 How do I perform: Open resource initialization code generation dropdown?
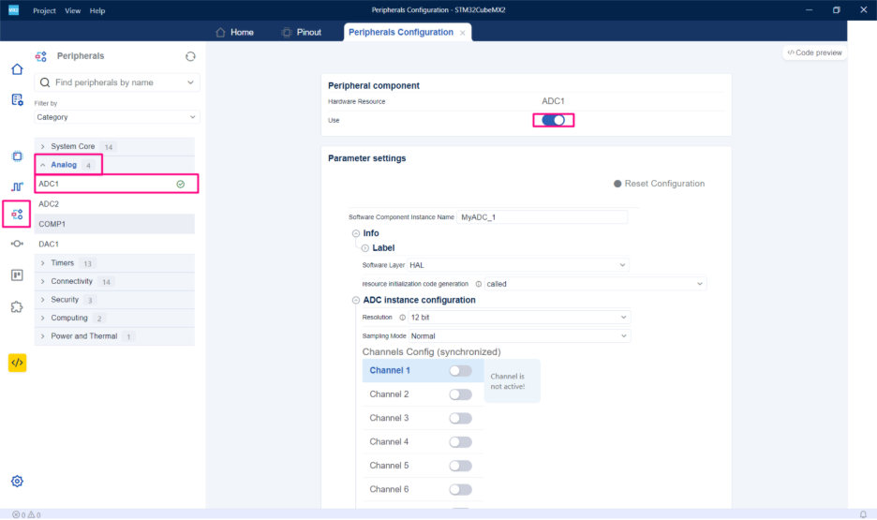click(595, 284)
